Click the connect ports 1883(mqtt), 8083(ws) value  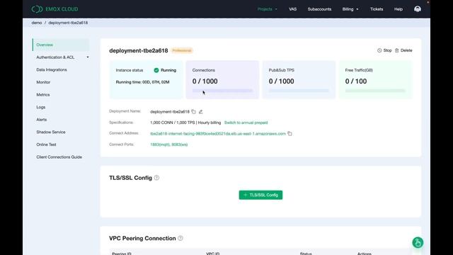[x=168, y=144]
